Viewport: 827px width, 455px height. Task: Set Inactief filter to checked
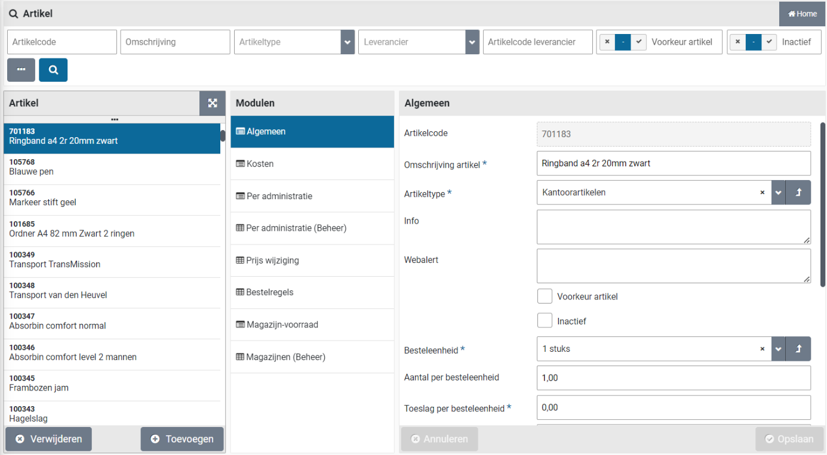[769, 42]
